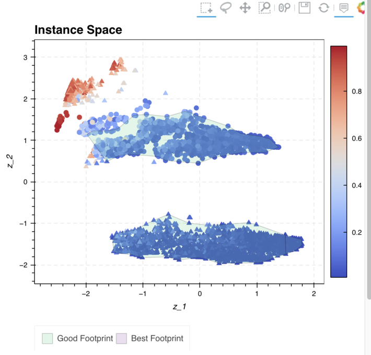
Task: Select the Box Select tool
Action: [x=206, y=8]
